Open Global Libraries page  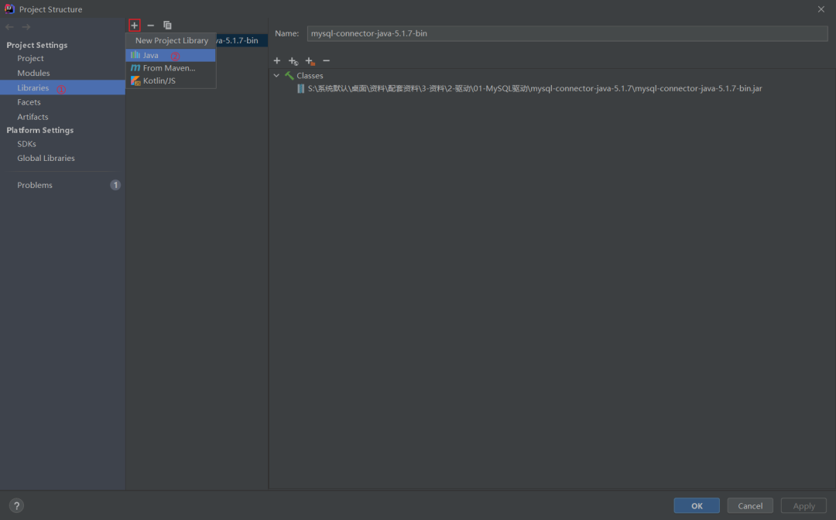point(46,158)
